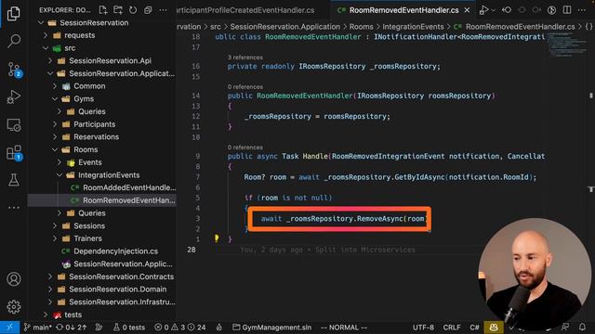Click the main branch indicator in status bar
Viewport: 595px width, 334px height.
click(37, 328)
